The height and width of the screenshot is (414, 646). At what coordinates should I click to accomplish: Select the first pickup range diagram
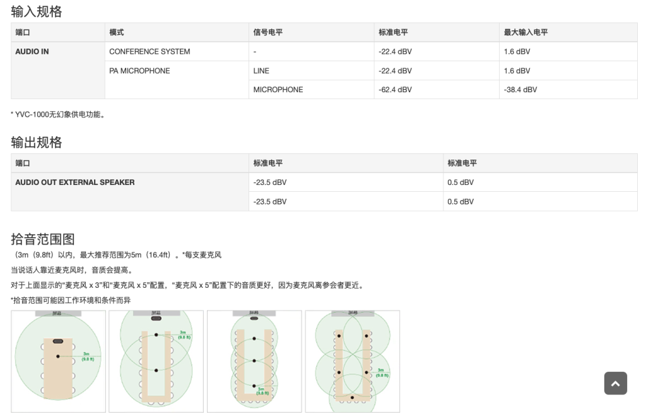[57, 361]
